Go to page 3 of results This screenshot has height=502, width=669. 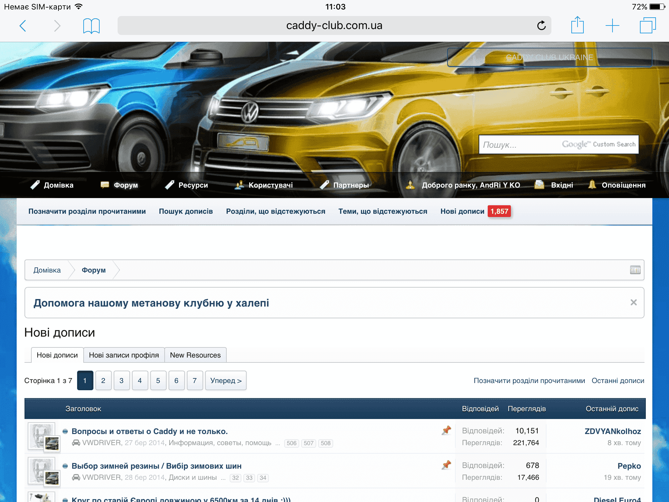click(x=122, y=380)
